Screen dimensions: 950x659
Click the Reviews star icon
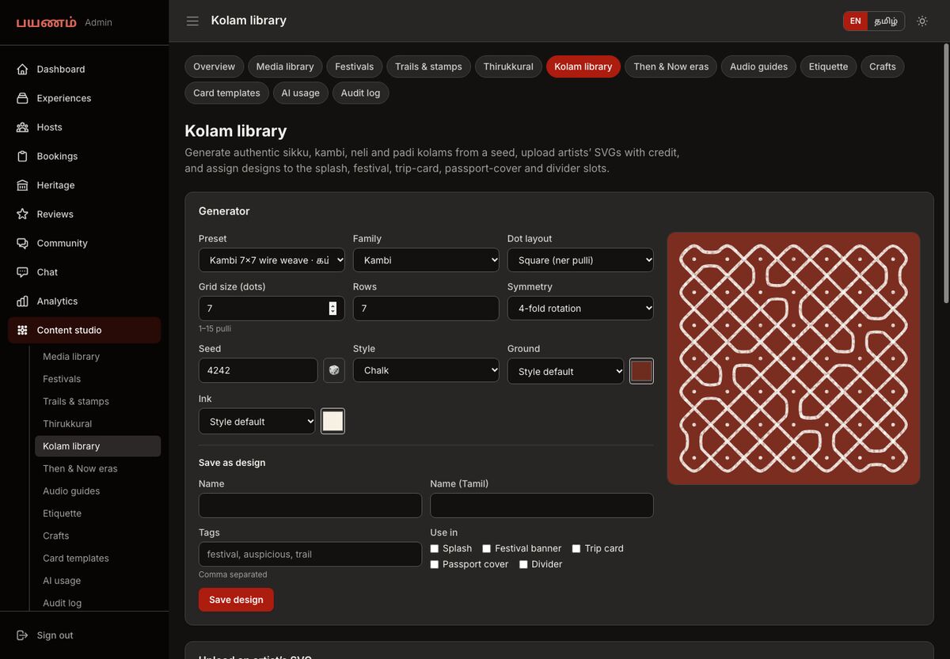tap(22, 214)
